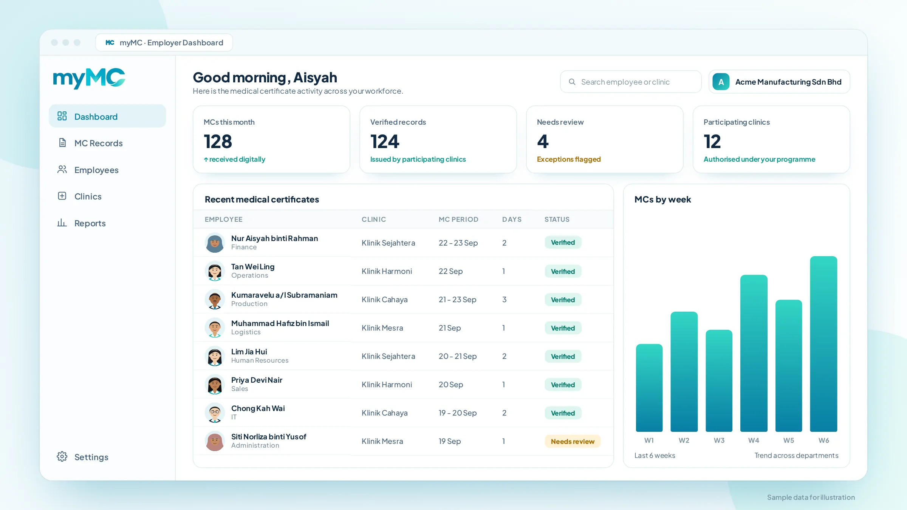The image size is (907, 510).
Task: Open the Employees section
Action: (107, 170)
